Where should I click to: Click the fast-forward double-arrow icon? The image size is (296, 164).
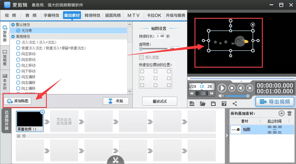point(212,94)
